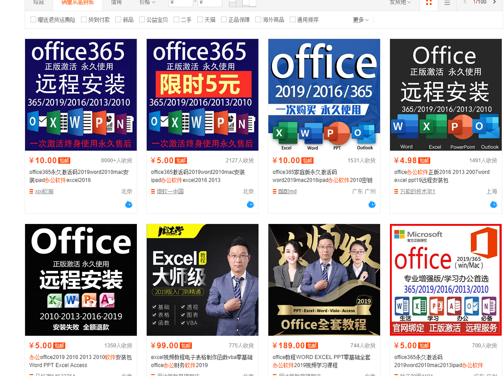Open title office365永久激活码2019word2010mac安装ipad
Viewport: 504px width, 376px height.
tap(79, 176)
